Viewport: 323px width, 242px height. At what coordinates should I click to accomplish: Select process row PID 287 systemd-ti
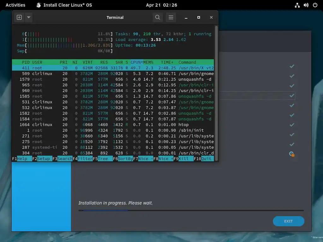click(x=113, y=147)
